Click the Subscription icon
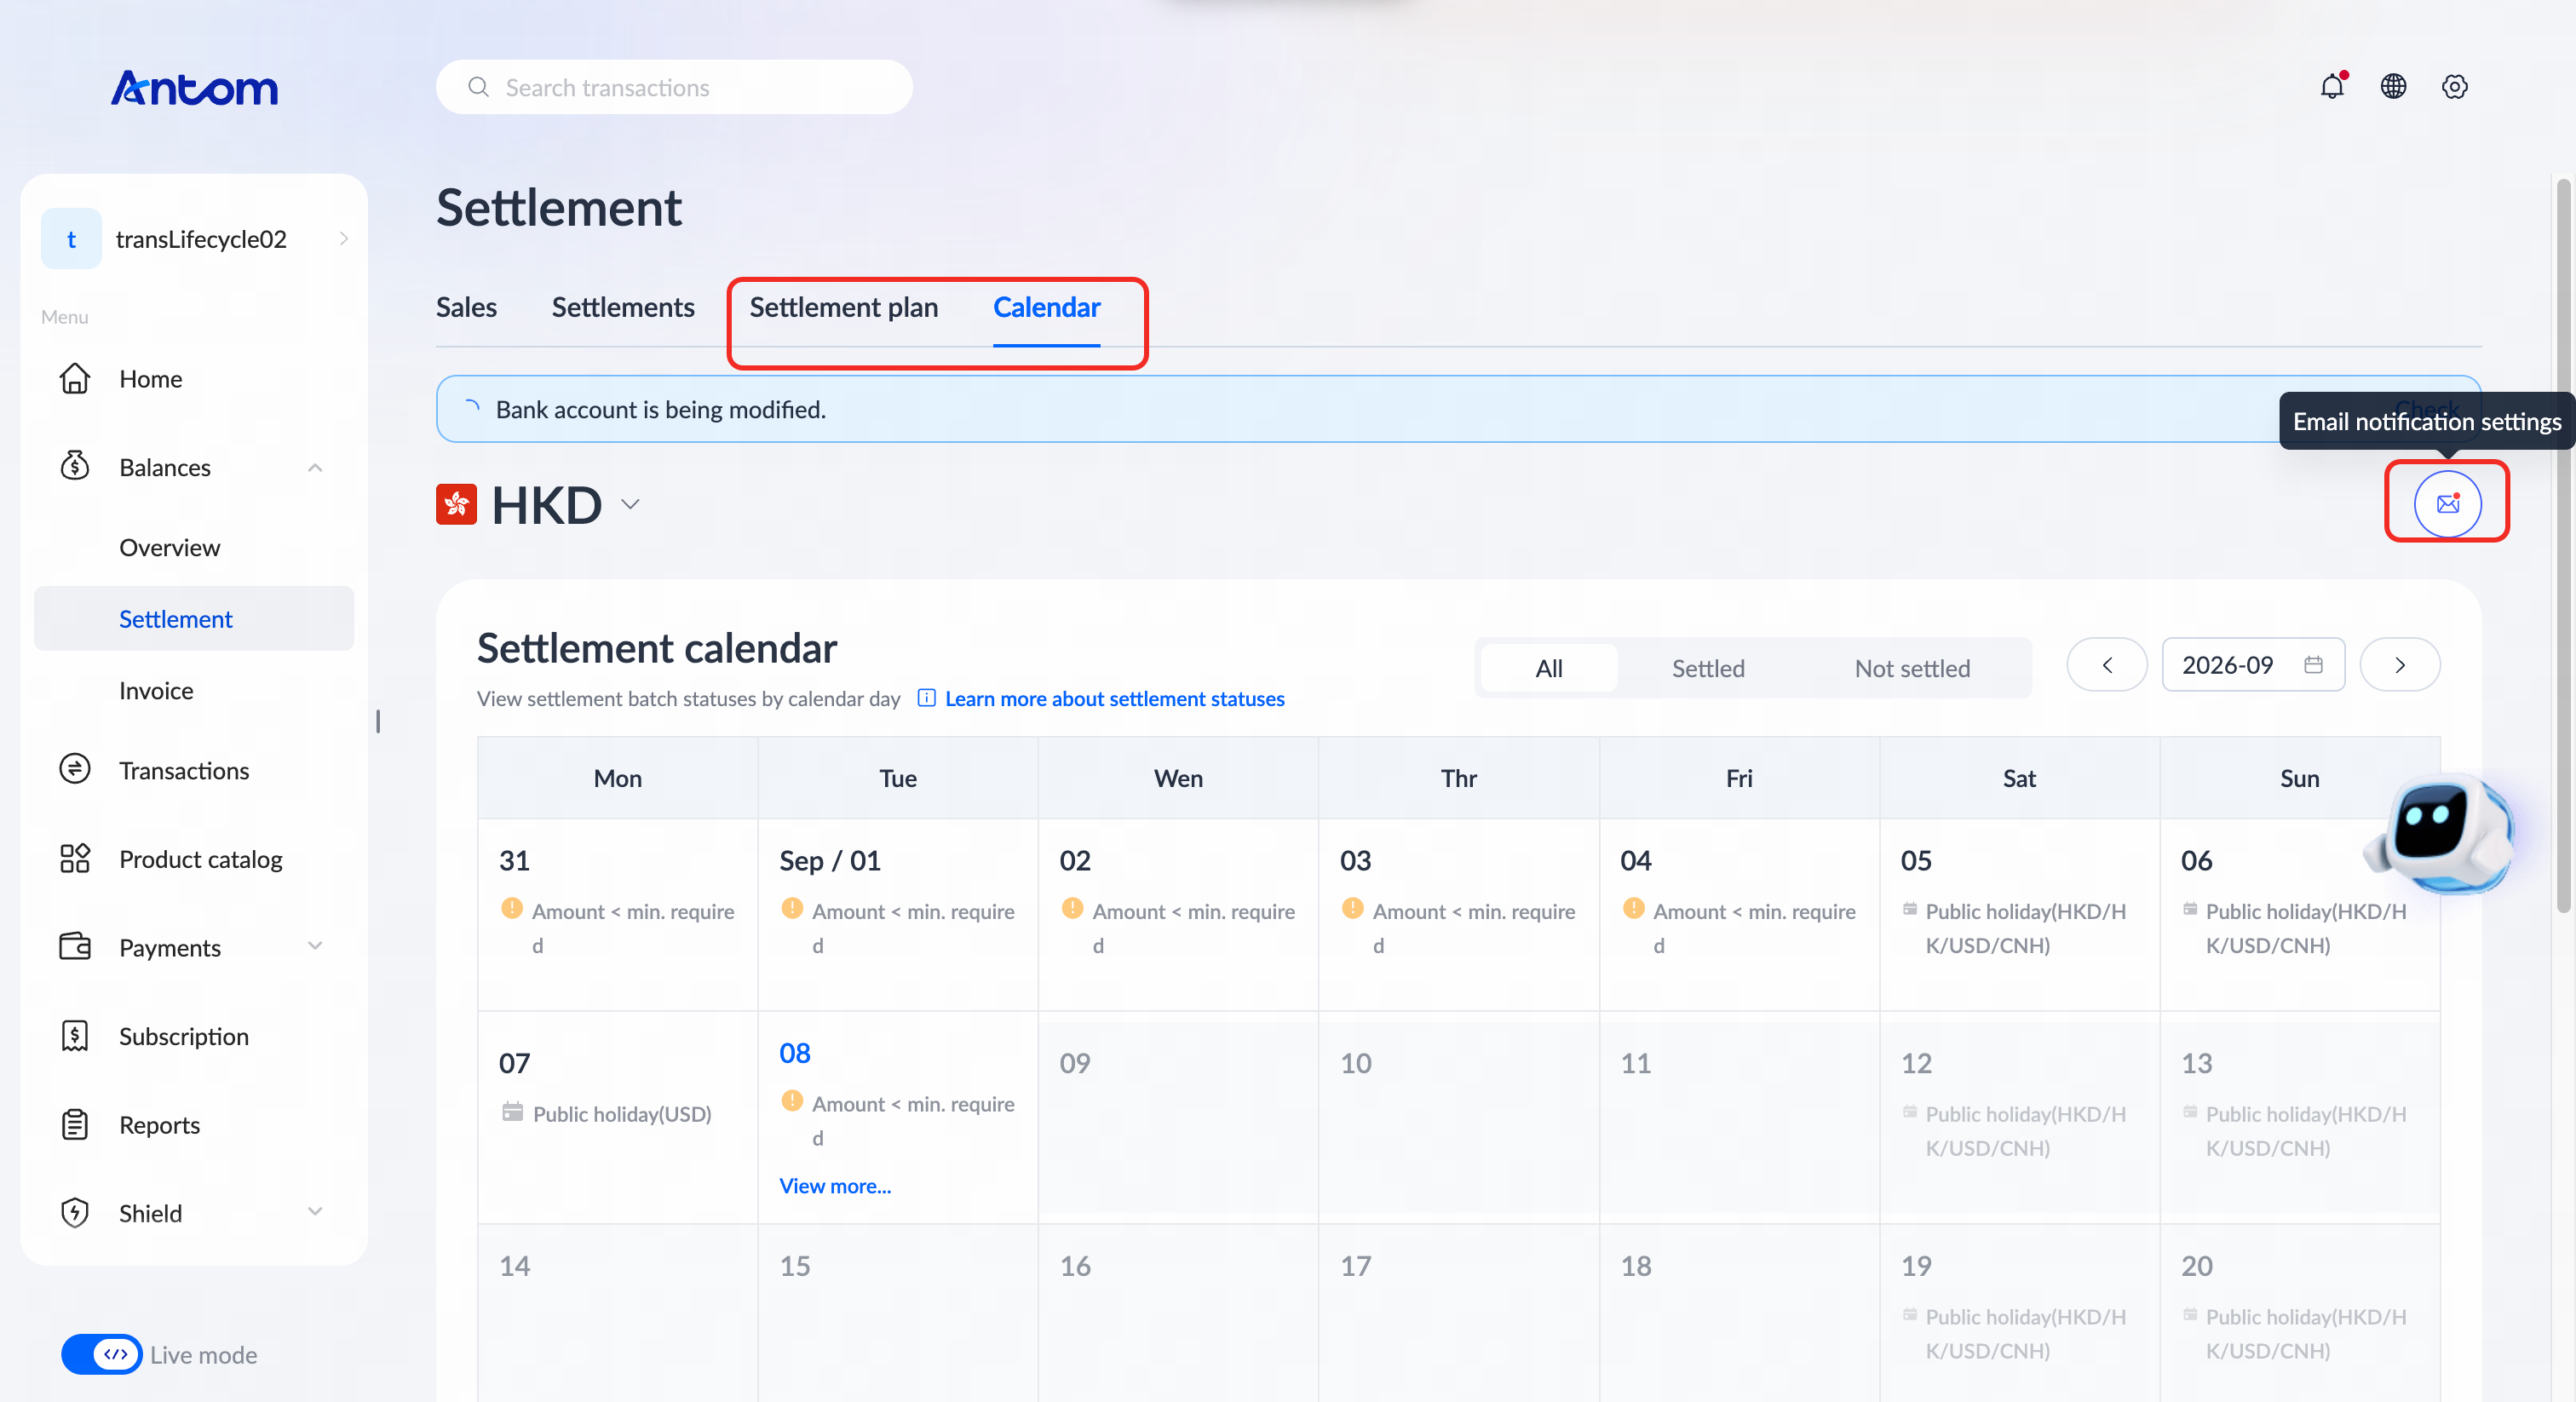The image size is (2576, 1402). coord(75,1035)
